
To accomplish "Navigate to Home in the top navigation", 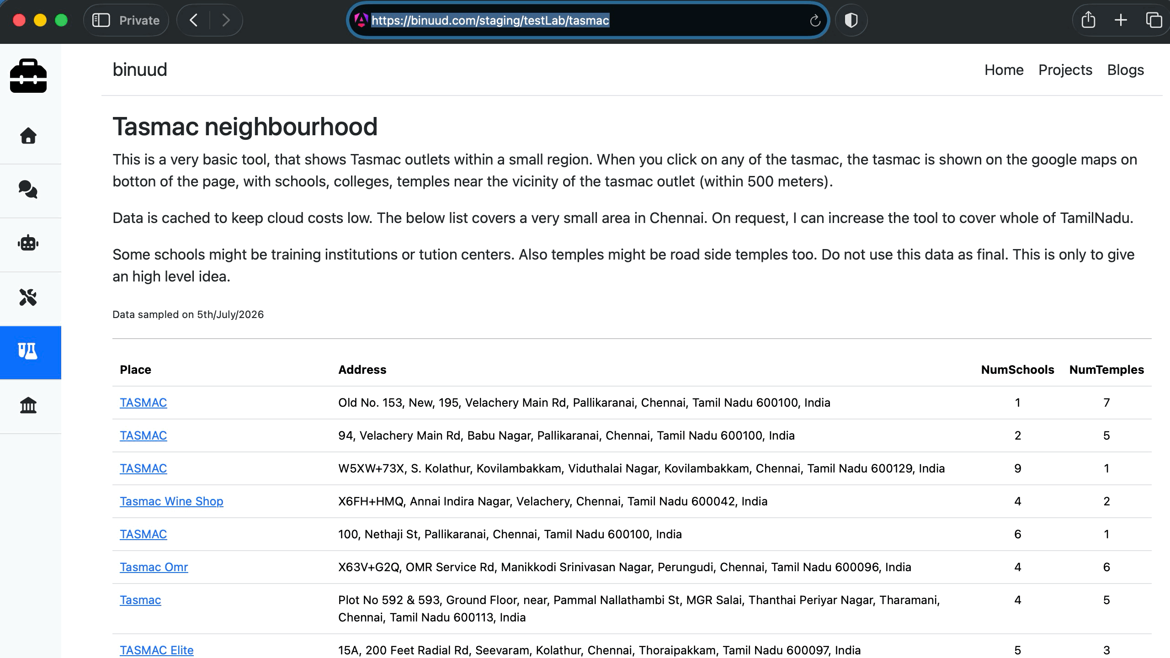I will [x=1004, y=70].
